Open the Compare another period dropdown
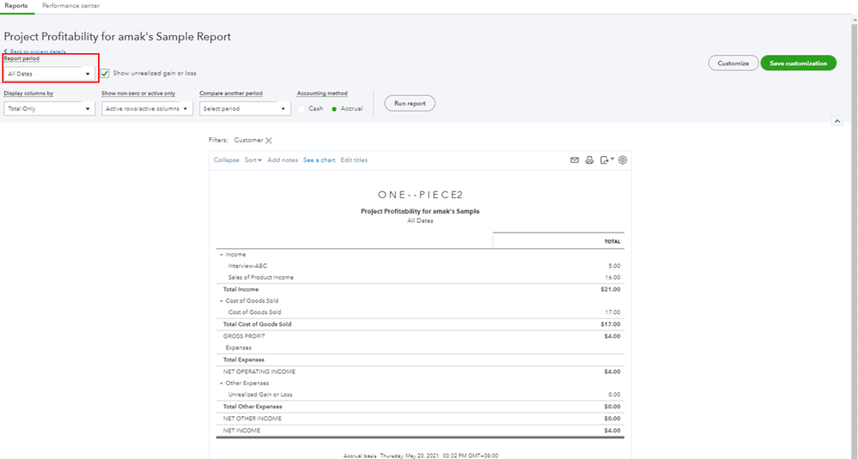 tap(245, 109)
